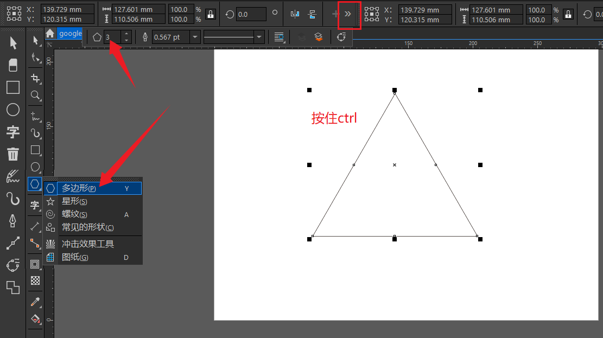Choose 常见的形状(C) from the flyout
This screenshot has height=338, width=603.
[93, 227]
